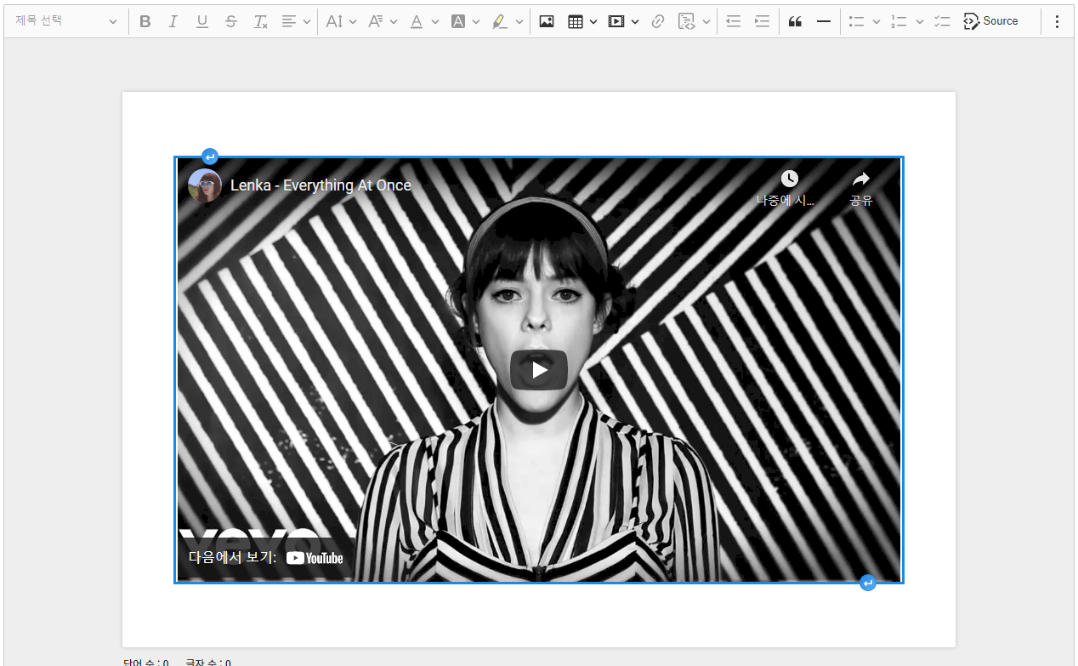The width and height of the screenshot is (1078, 666).
Task: Open the more items toolbar menu
Action: [1057, 21]
